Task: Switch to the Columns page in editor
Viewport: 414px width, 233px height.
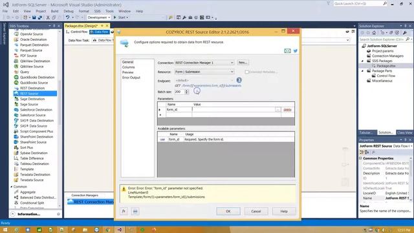Action: pos(128,67)
